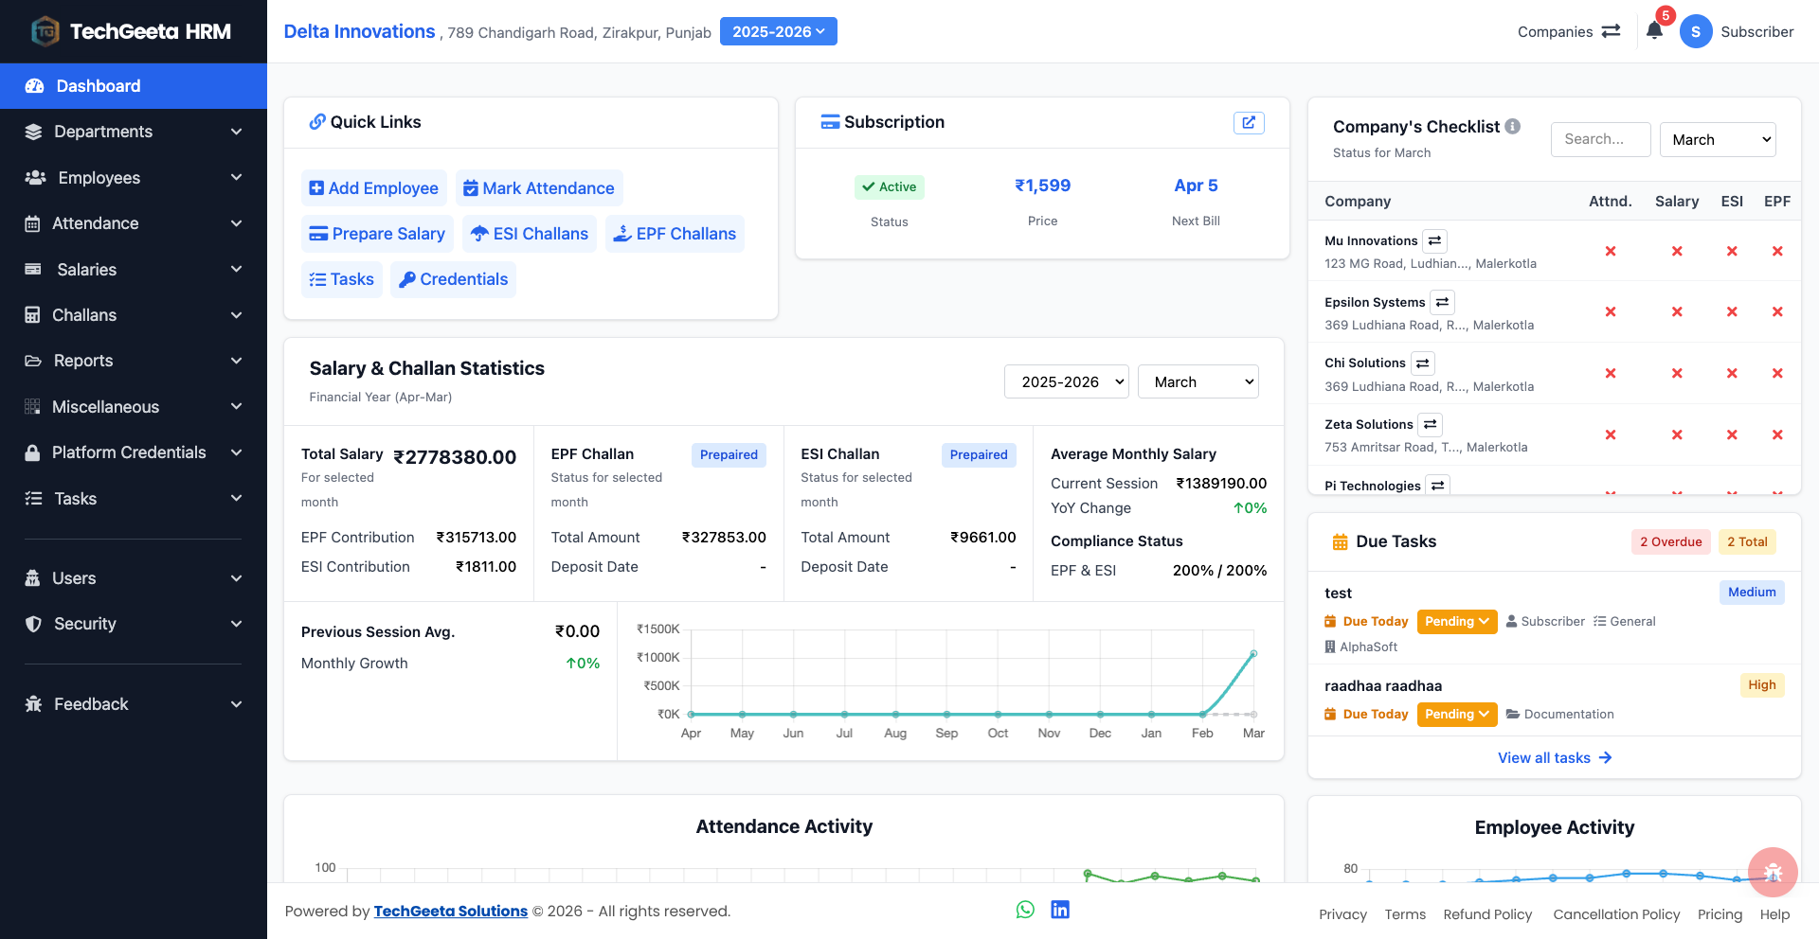Open the notifications bell icon
Screen dimensions: 1819x939
tap(1654, 31)
